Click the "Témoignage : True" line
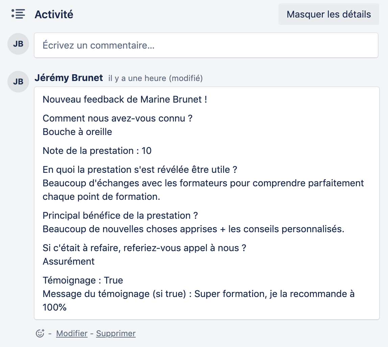This screenshot has width=388, height=347. [83, 280]
